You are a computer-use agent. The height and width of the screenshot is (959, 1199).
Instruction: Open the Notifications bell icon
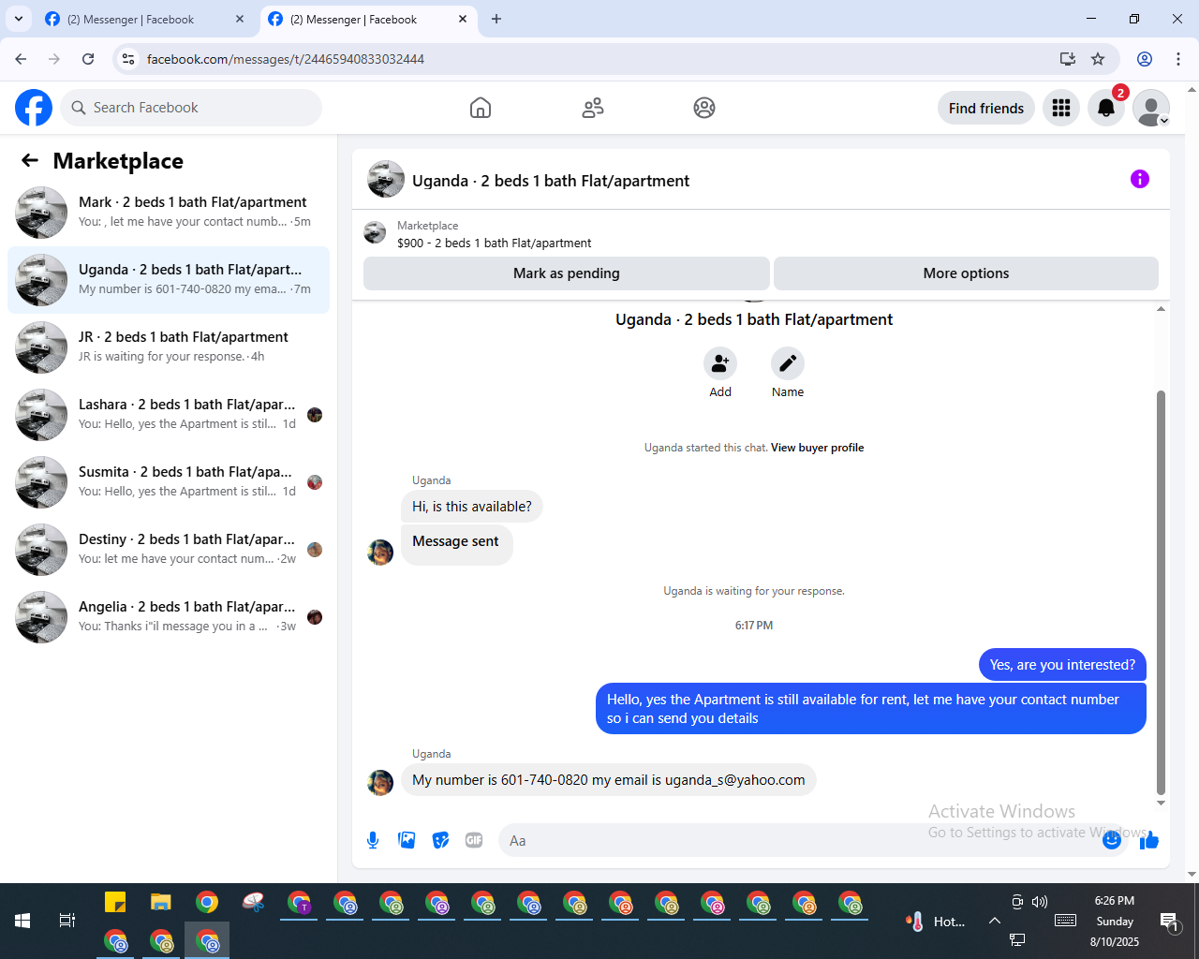pos(1106,108)
